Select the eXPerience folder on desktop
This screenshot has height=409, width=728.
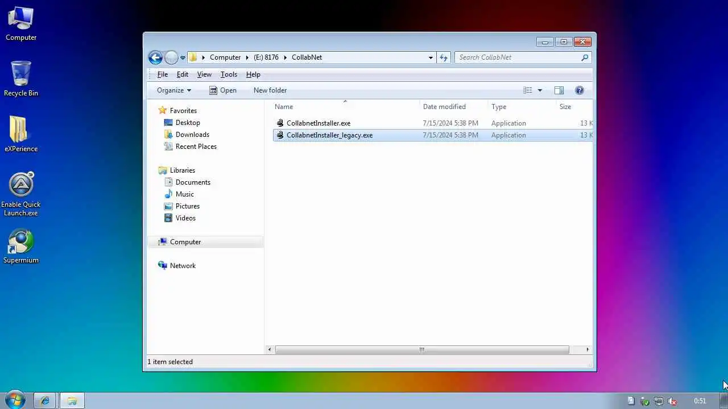pos(21,135)
